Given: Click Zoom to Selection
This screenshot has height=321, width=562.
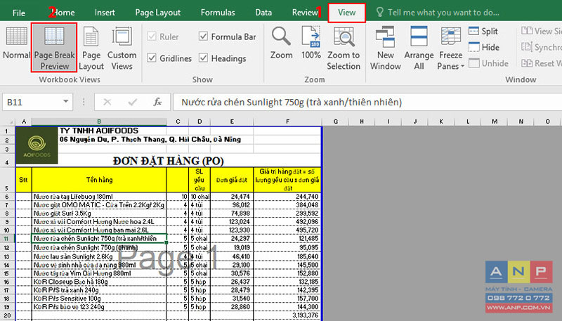Looking at the screenshot, I should 344,48.
